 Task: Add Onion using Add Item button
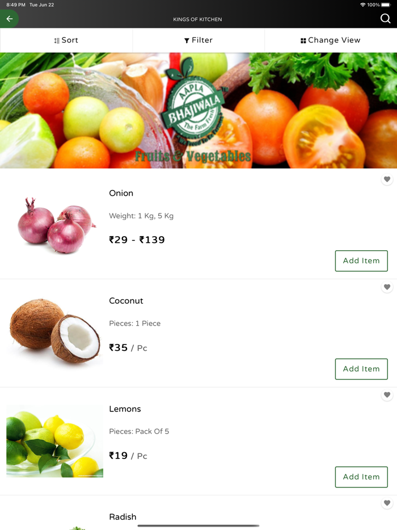pyautogui.click(x=361, y=260)
